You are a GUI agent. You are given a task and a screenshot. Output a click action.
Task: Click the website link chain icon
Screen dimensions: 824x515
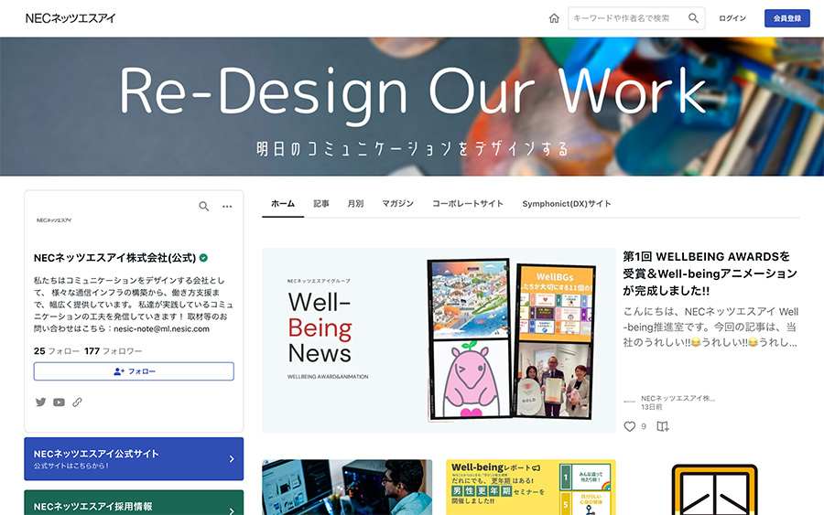[x=77, y=402]
